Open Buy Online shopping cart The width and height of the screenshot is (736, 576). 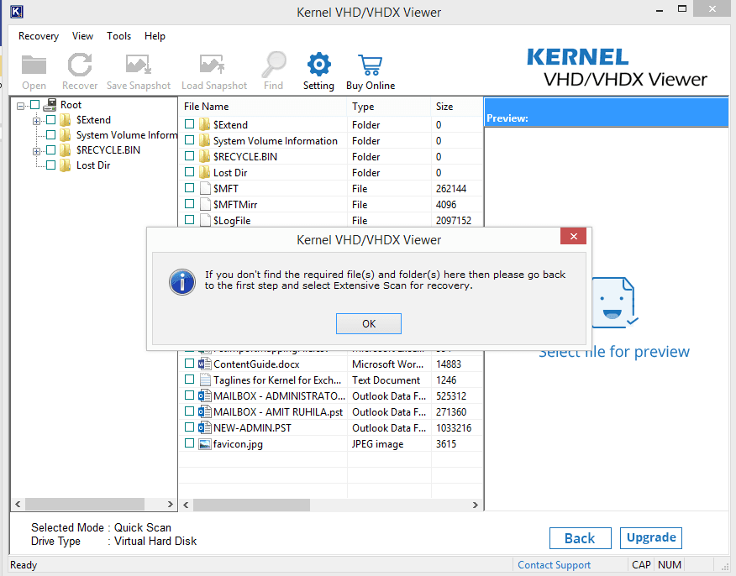pyautogui.click(x=370, y=65)
